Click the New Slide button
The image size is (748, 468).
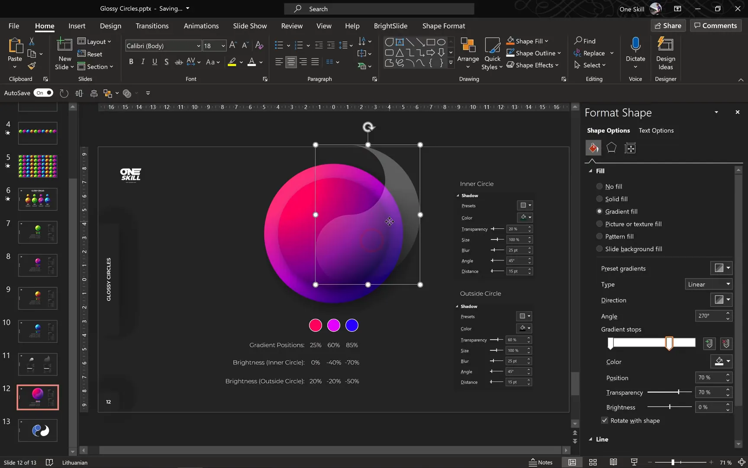pos(64,53)
